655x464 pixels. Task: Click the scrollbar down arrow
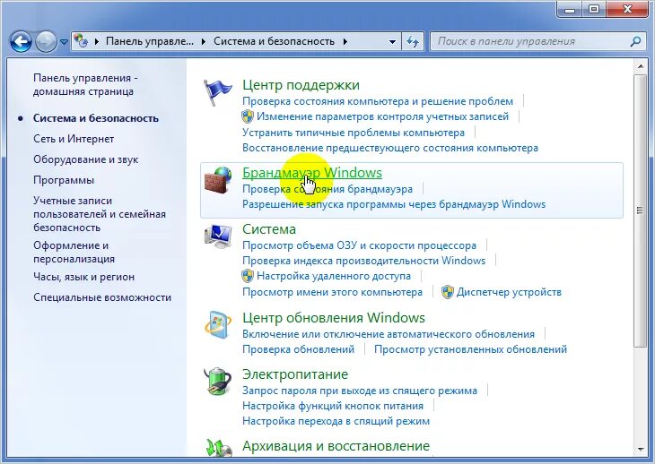click(641, 450)
